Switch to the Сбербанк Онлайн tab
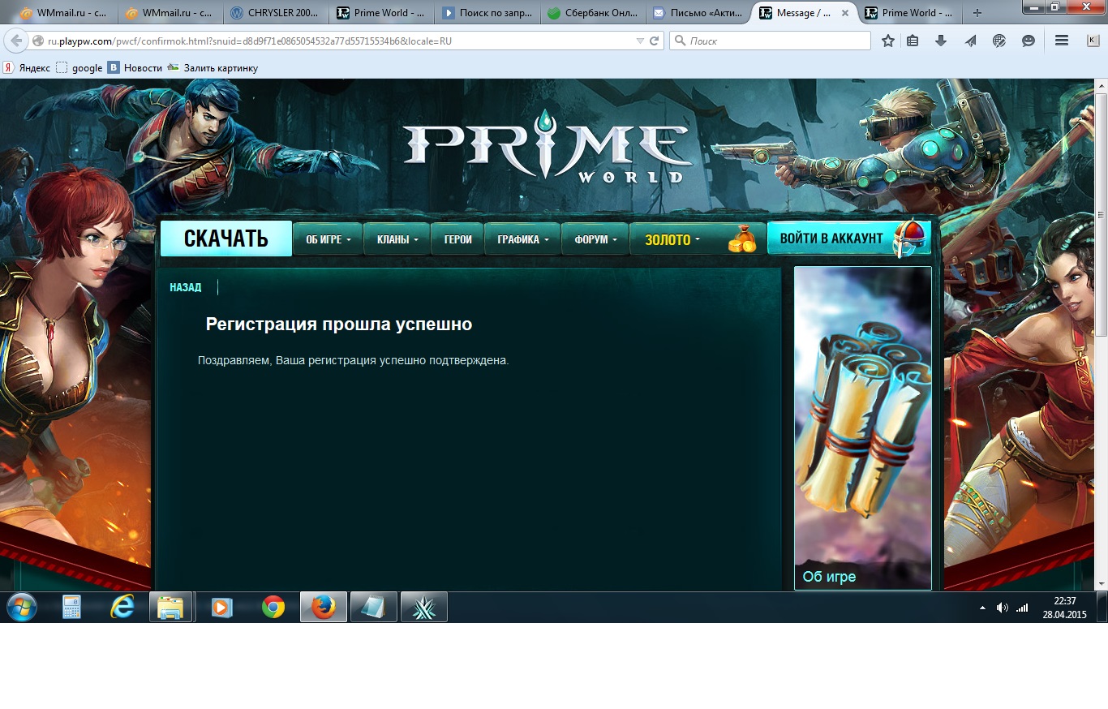This screenshot has height=709, width=1108. tap(594, 13)
